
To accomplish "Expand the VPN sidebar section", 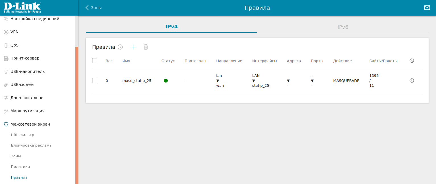I will coord(15,32).
